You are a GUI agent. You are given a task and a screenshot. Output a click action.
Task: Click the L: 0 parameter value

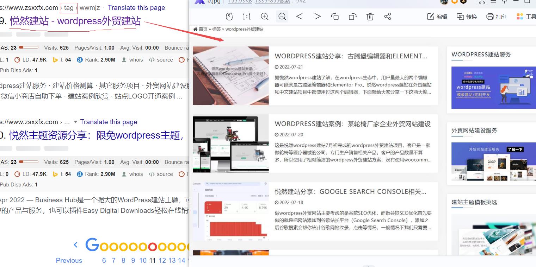click(4, 174)
